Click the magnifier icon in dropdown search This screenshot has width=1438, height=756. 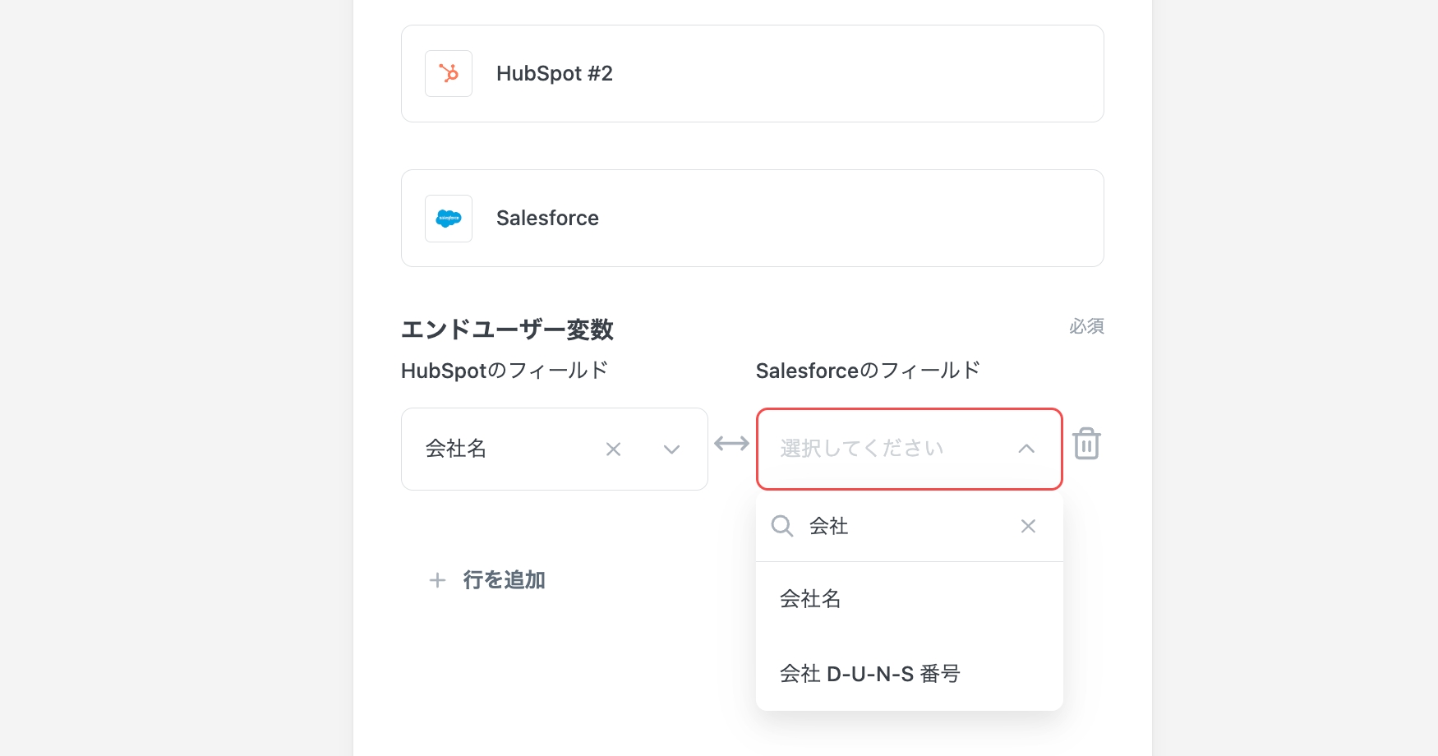point(782,526)
